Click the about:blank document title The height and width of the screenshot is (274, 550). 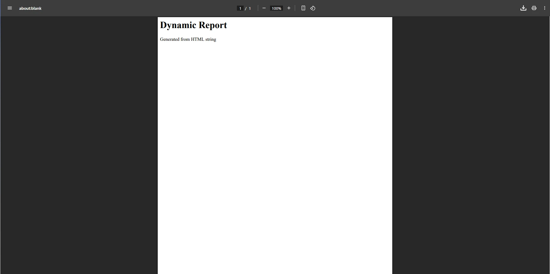pos(30,8)
